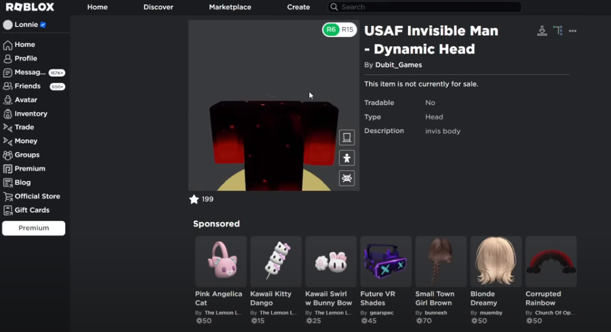
Task: Click the item 3D preview thumbnail
Action: coord(273,105)
